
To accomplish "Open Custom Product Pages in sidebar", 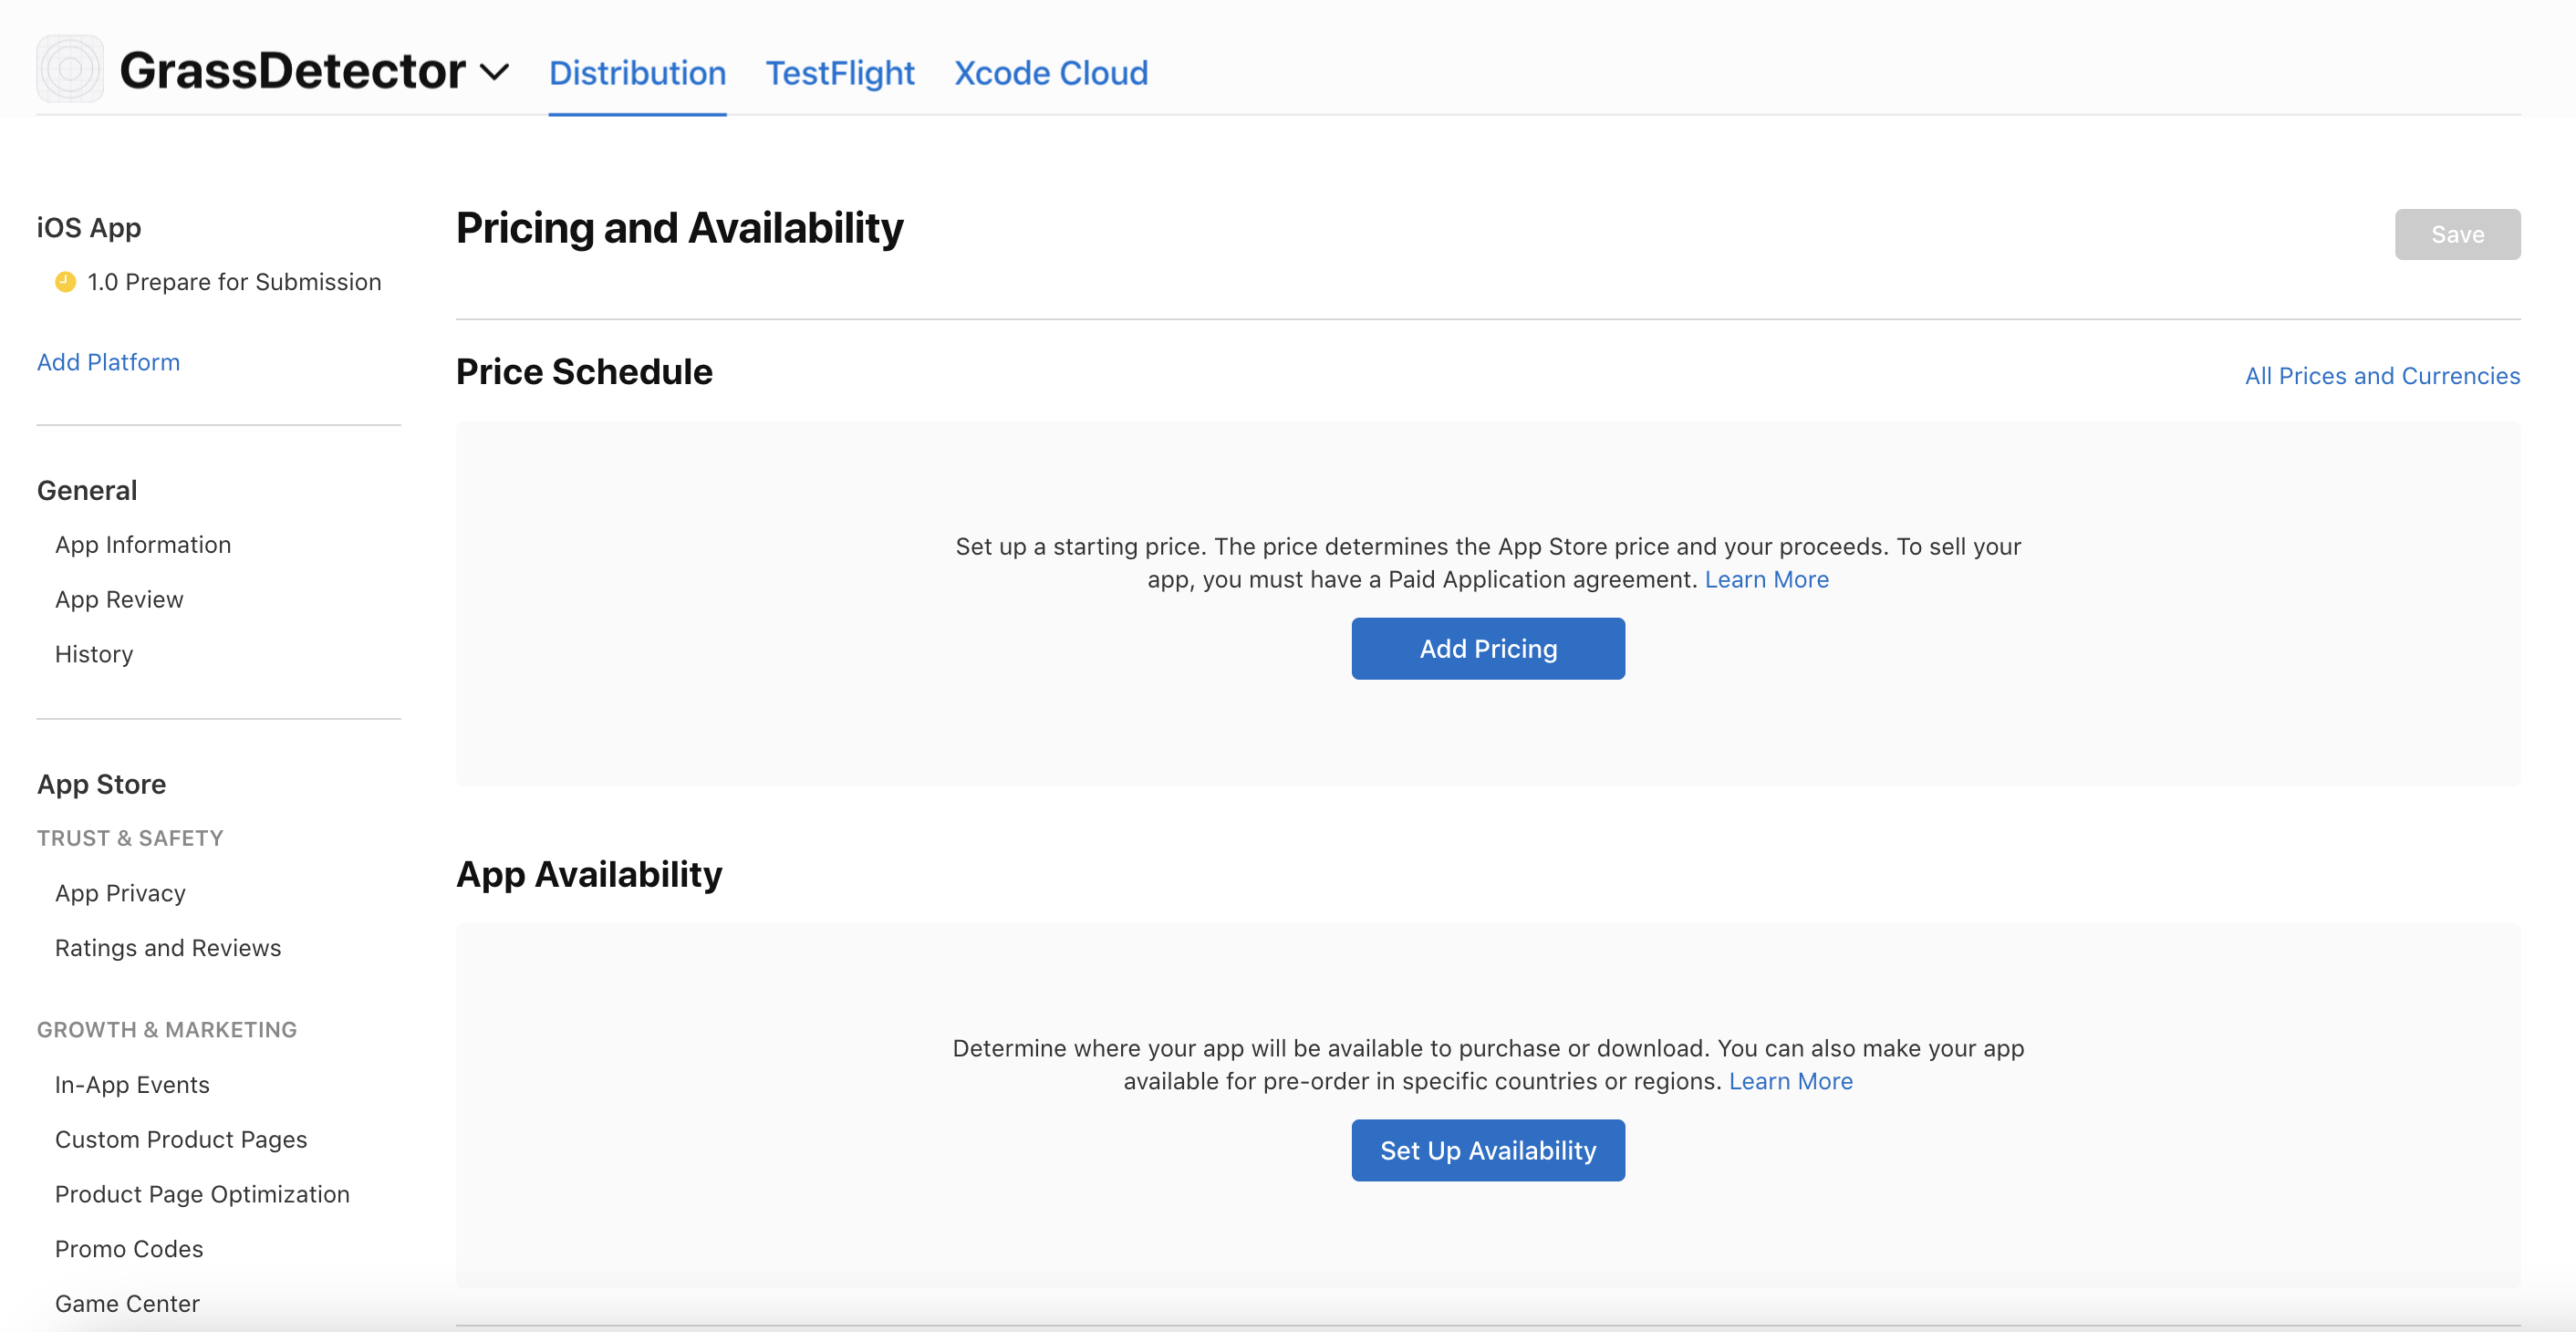I will [x=180, y=1139].
